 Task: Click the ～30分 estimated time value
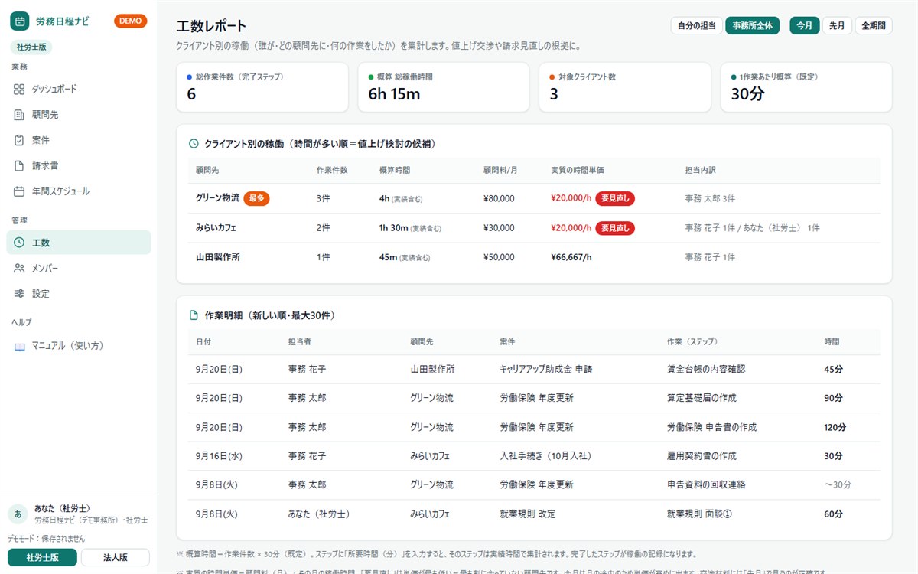(x=838, y=485)
